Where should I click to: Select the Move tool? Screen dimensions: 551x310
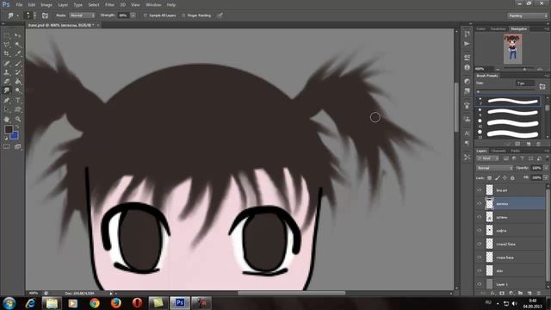pyautogui.click(x=18, y=35)
